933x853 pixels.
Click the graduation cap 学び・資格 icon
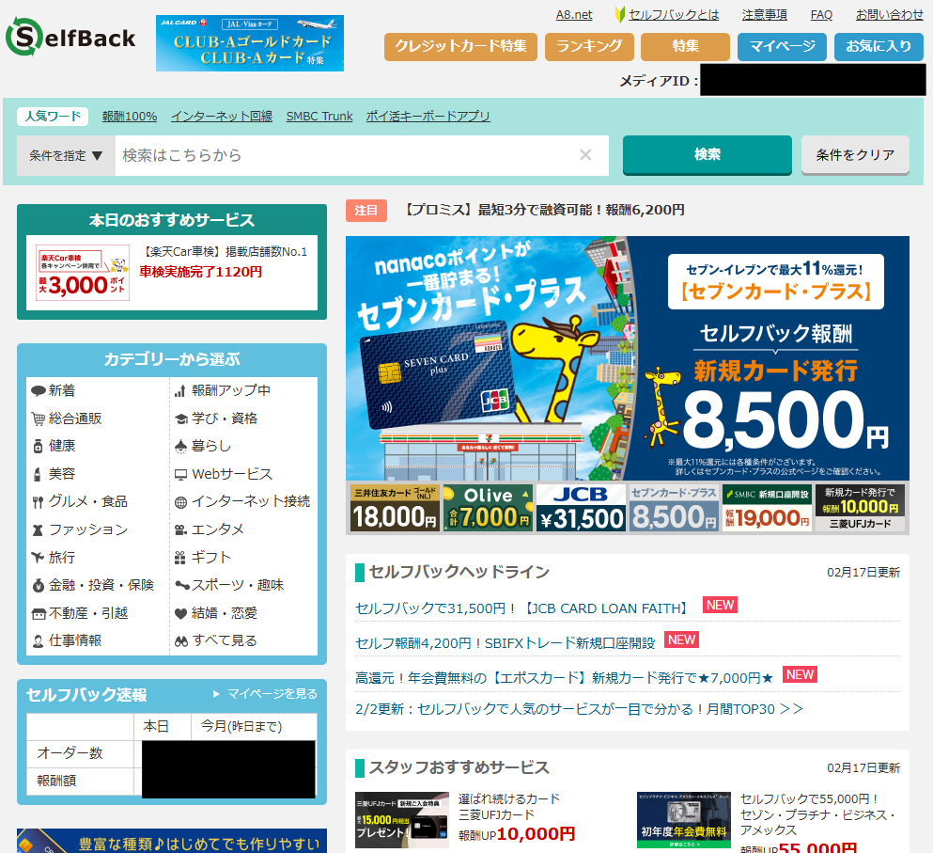(181, 419)
